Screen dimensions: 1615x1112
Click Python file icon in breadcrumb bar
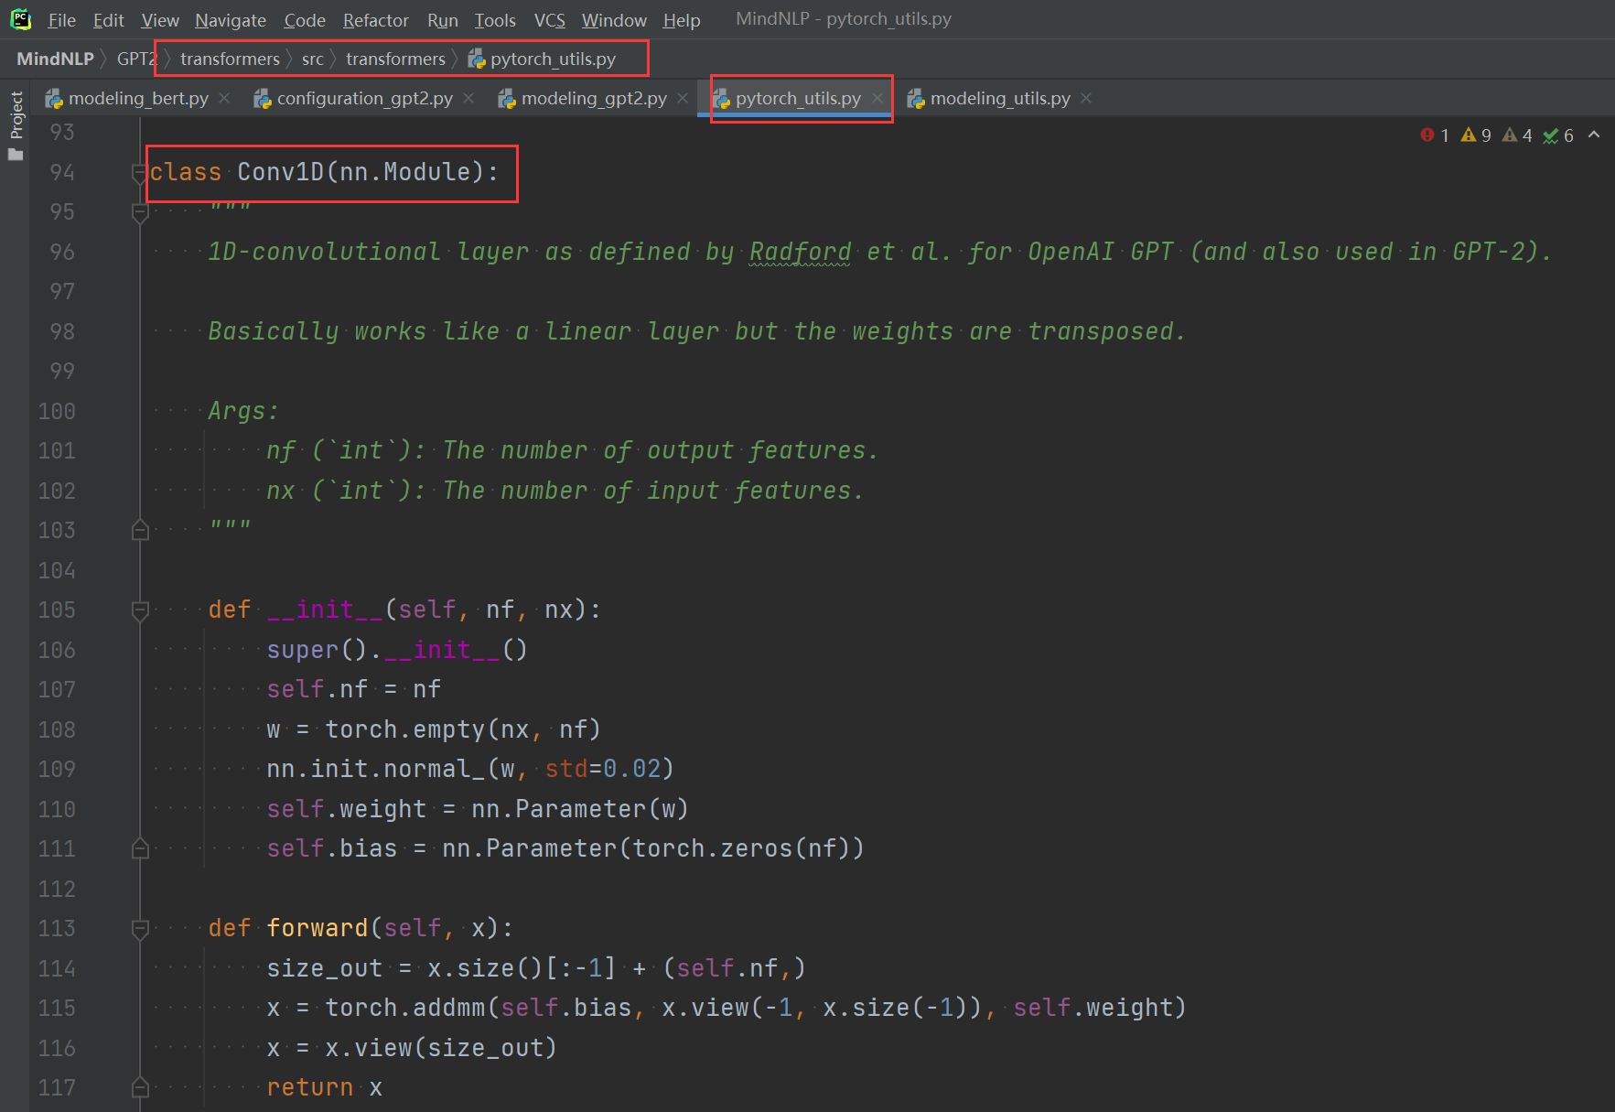476,59
